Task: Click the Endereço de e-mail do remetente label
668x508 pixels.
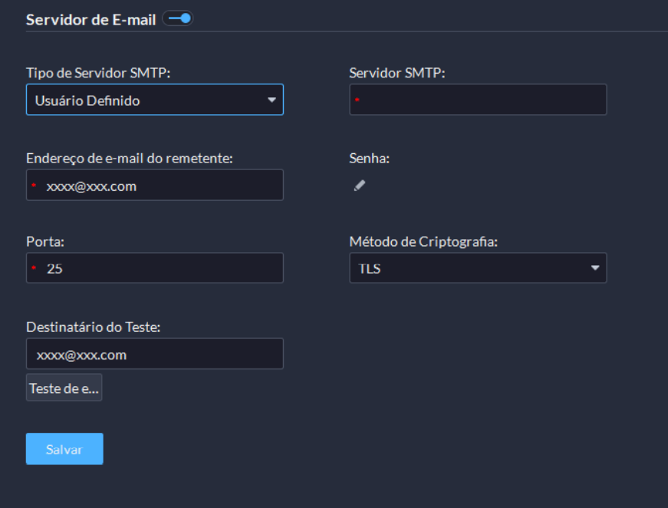Action: point(130,159)
